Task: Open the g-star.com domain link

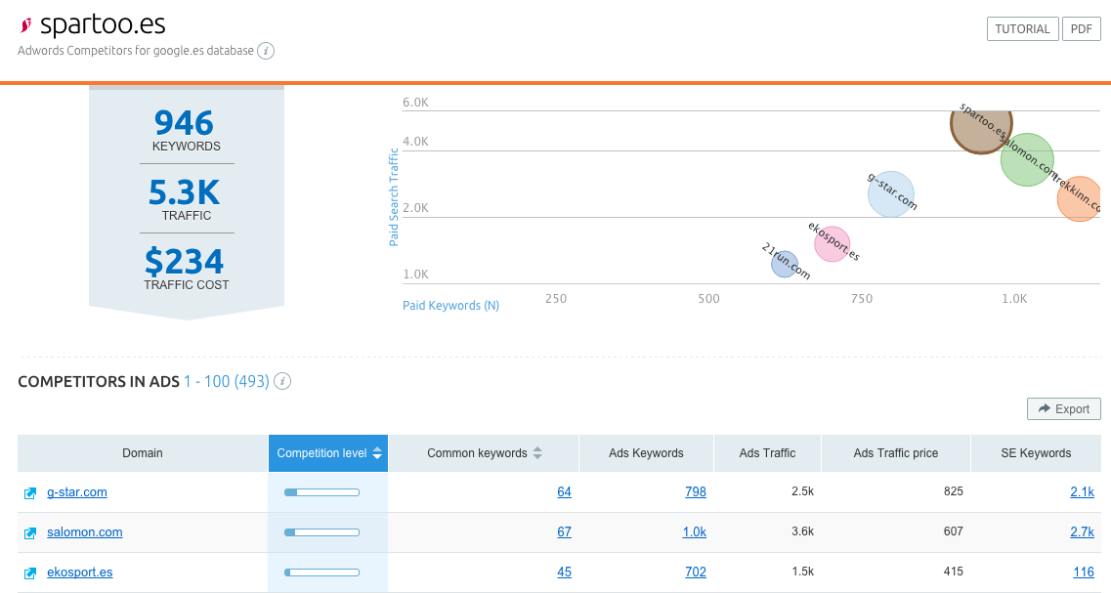Action: click(77, 492)
